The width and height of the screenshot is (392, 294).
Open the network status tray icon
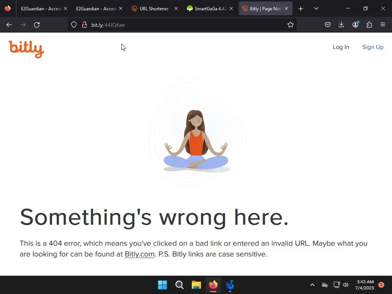(336, 285)
